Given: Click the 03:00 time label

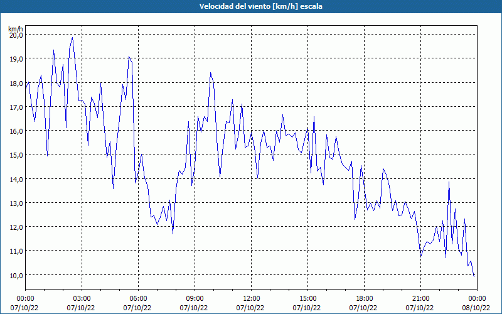Looking at the screenshot, I should pyautogui.click(x=82, y=299).
